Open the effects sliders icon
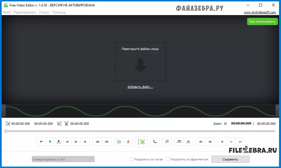Screen dimensions: 281x168 click(167, 141)
